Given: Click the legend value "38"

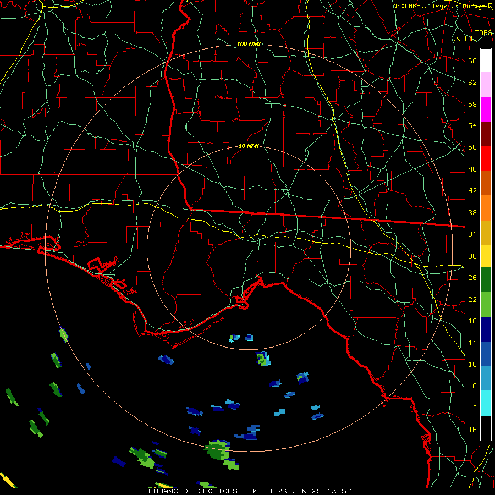Looking at the screenshot, I should (x=472, y=212).
